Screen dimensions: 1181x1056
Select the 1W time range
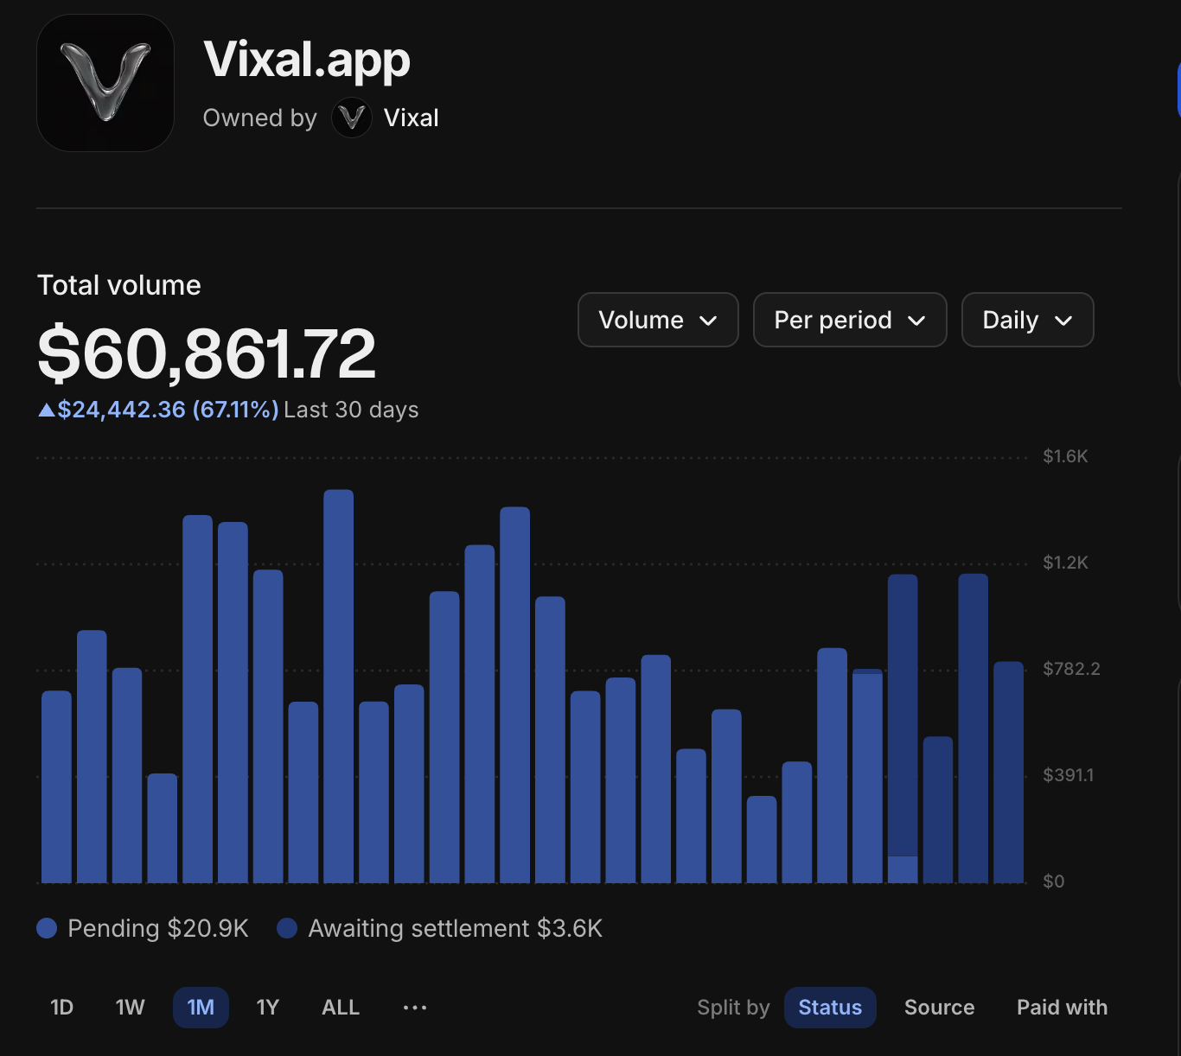[x=131, y=1008]
